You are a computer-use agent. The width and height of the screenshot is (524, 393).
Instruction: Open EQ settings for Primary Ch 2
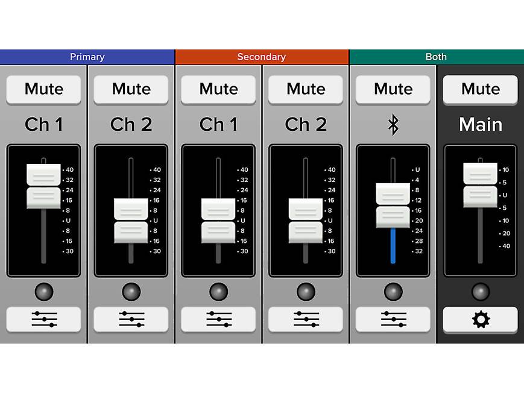click(x=131, y=319)
